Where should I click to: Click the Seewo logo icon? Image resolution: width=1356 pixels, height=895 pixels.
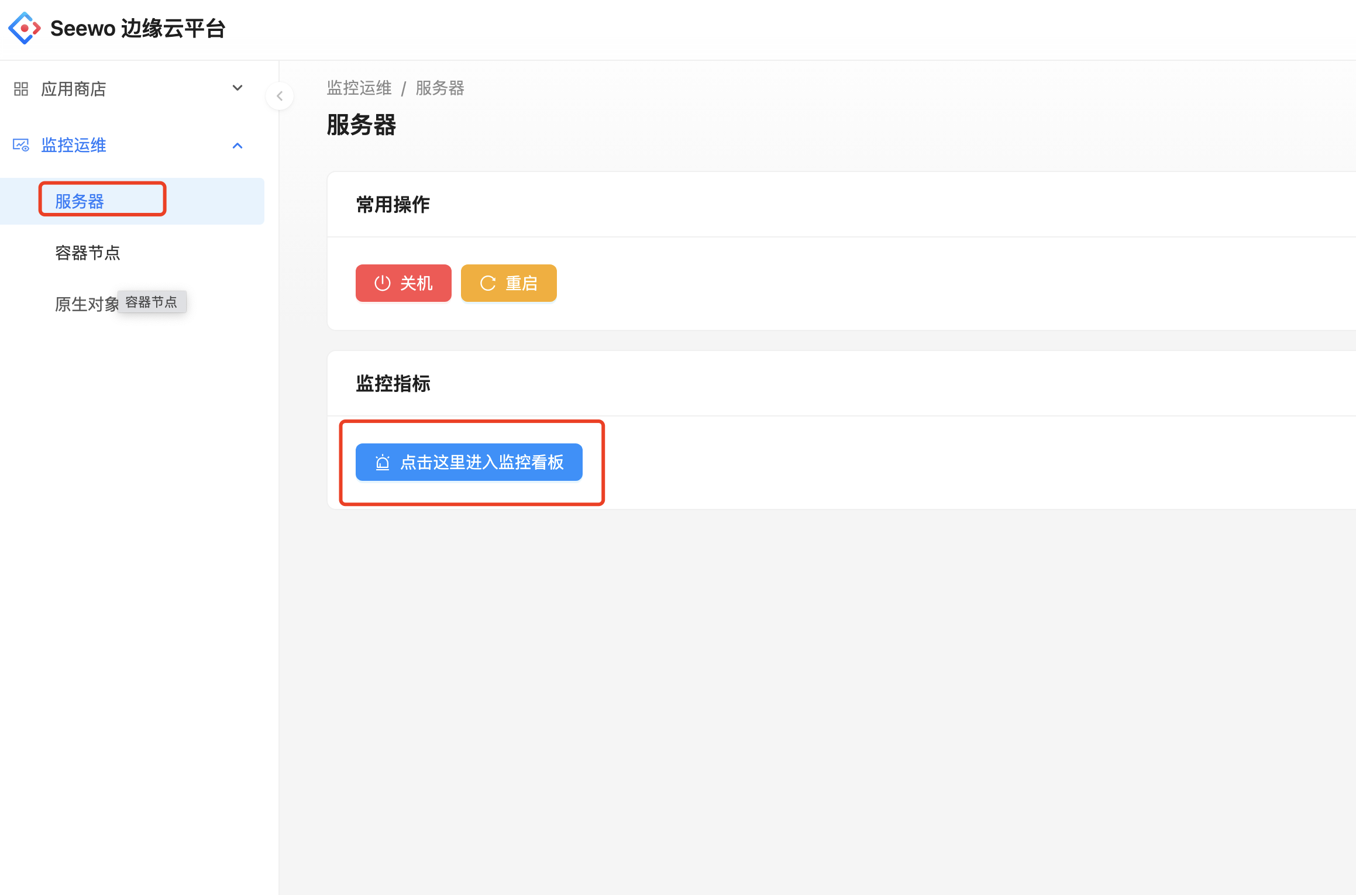click(25, 28)
